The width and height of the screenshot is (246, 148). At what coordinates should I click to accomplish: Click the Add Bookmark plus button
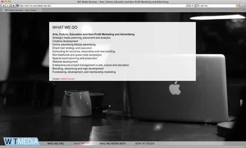[14, 6]
